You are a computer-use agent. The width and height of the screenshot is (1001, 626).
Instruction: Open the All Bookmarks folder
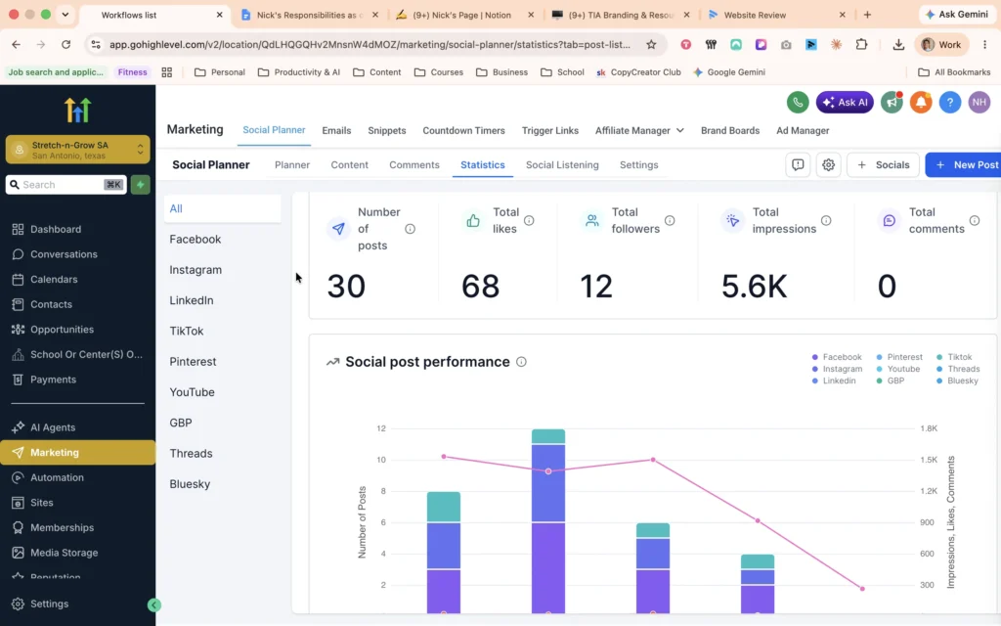click(x=954, y=72)
